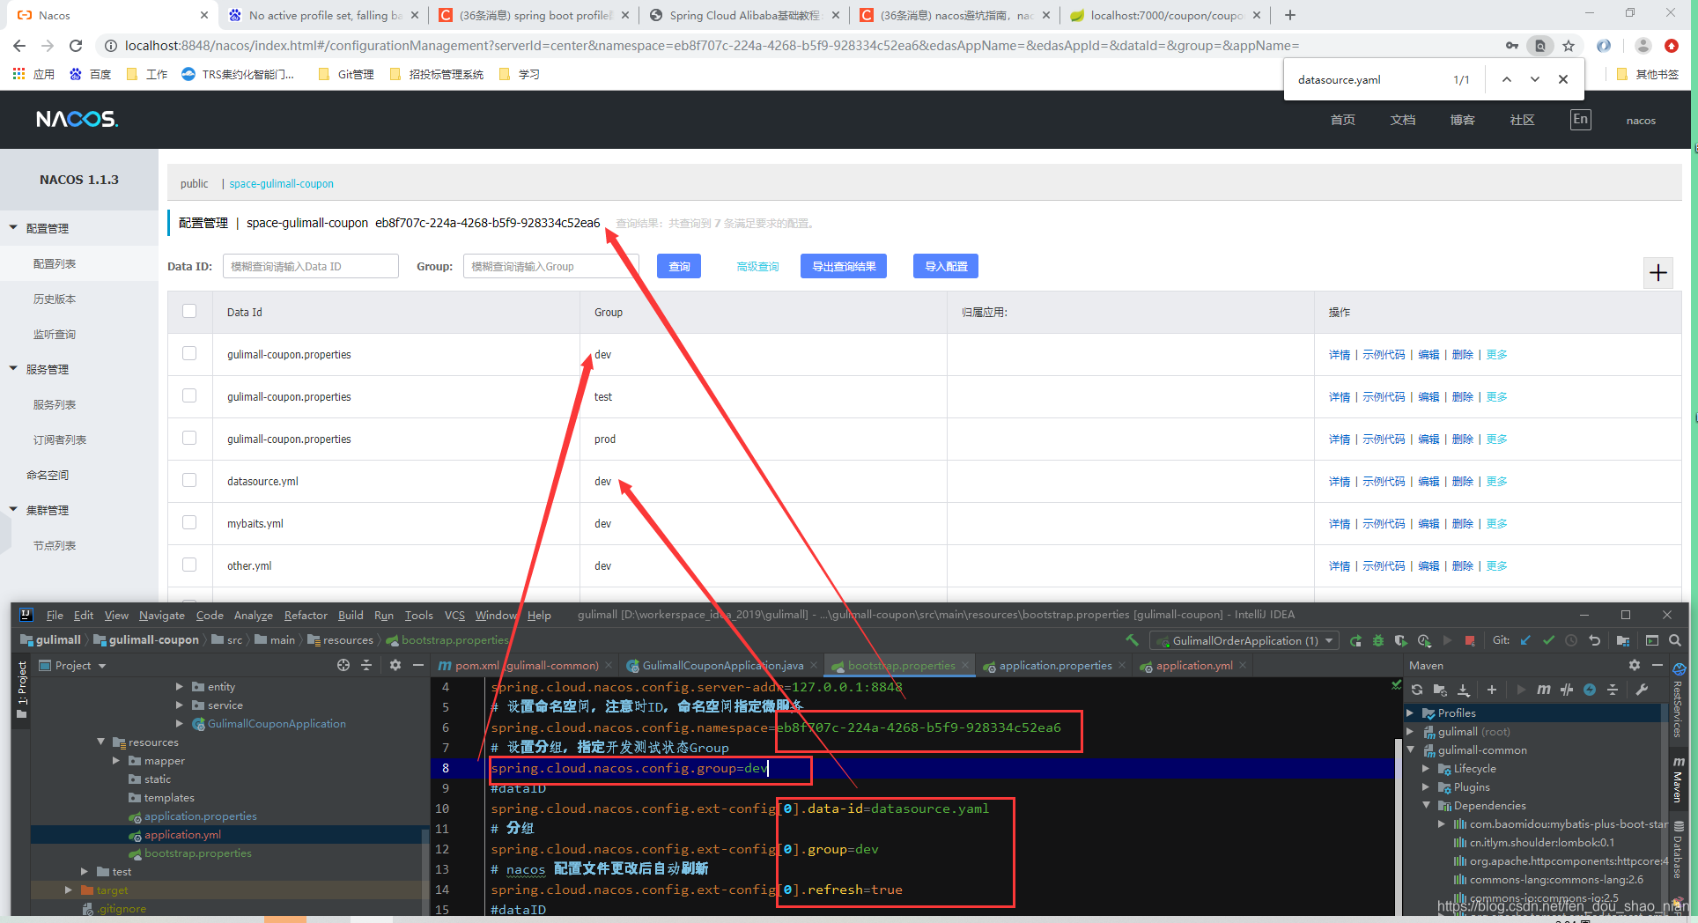Check the datasource.yml row checkbox

[189, 480]
